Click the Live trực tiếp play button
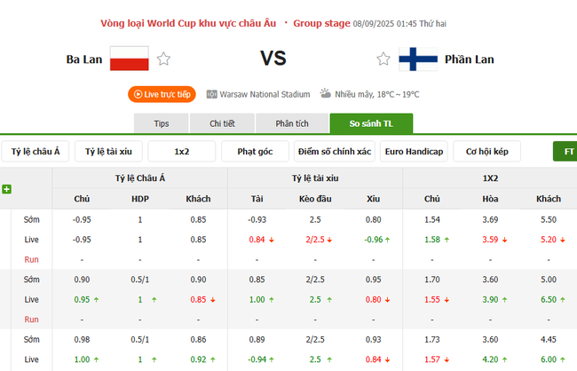 coord(162,94)
